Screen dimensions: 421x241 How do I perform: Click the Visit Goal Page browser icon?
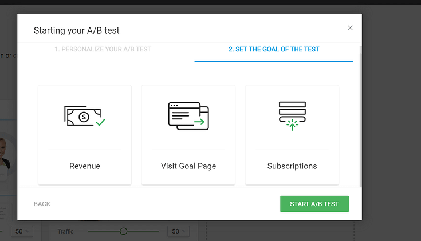188,116
